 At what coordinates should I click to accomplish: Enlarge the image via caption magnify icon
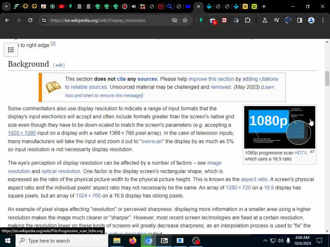coord(312,151)
